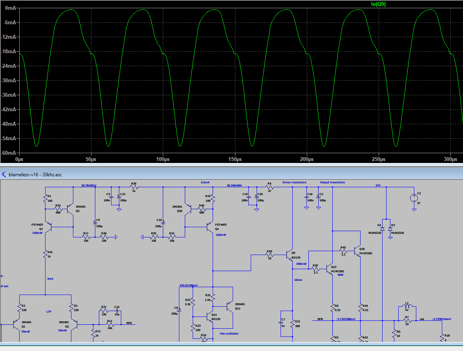
Task: Select resistor R4 47
Action: pos(269,187)
